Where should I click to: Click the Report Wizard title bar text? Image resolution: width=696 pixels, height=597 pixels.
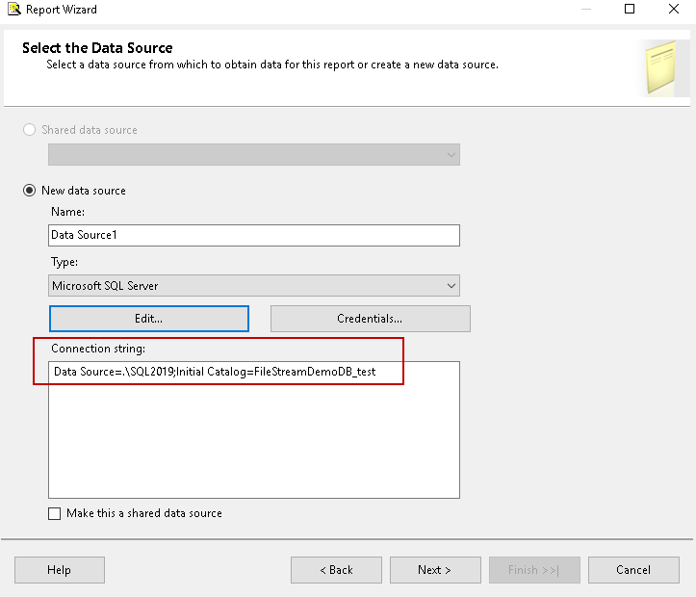(x=62, y=10)
